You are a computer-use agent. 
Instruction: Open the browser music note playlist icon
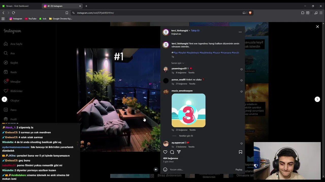pos(316,13)
